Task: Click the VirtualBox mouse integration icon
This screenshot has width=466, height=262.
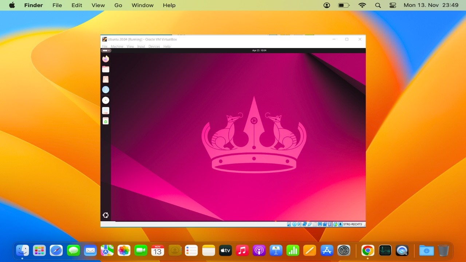Action: pyautogui.click(x=335, y=224)
